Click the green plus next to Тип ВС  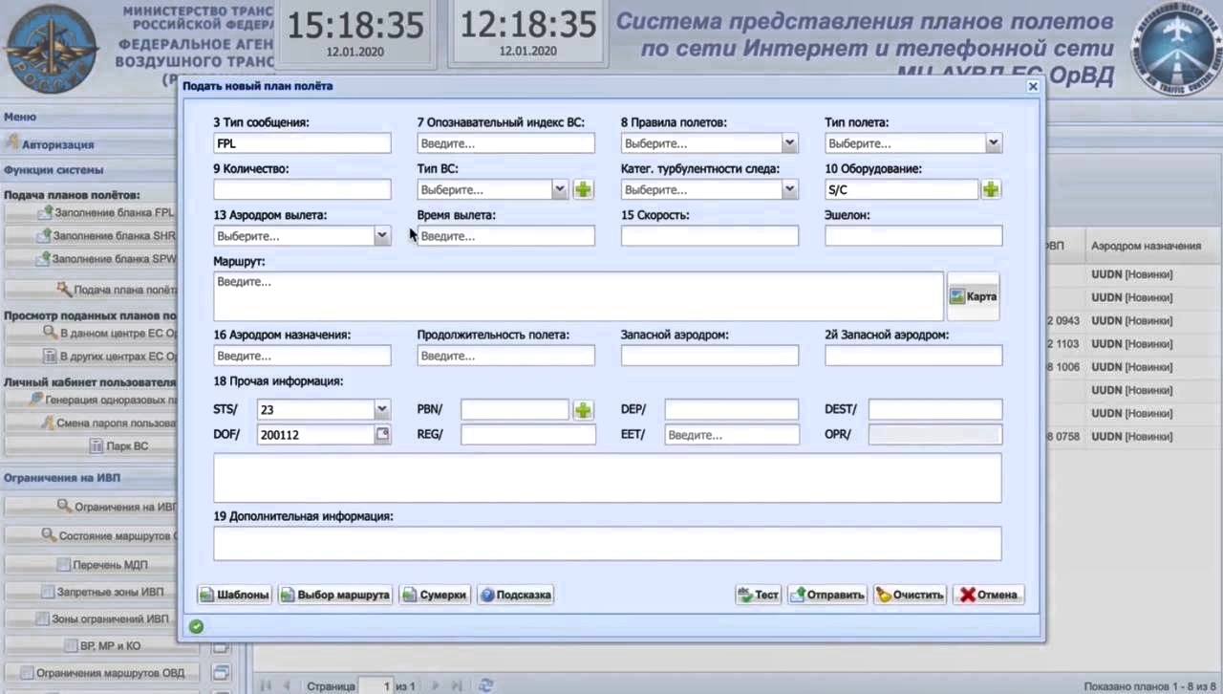583,190
